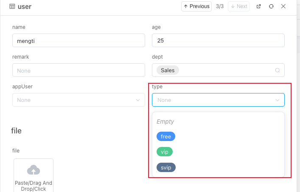Refresh the user record

271,6
